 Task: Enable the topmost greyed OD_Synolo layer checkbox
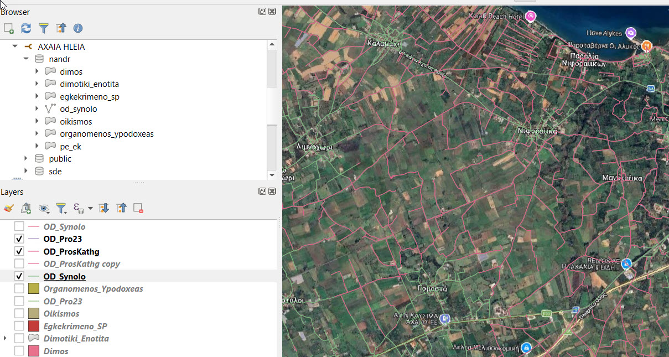point(19,226)
